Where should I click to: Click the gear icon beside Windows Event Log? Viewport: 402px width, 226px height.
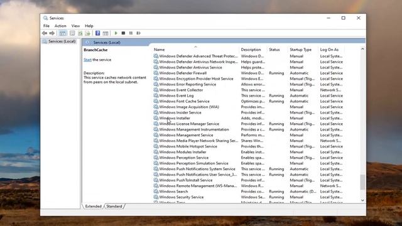[156, 95]
